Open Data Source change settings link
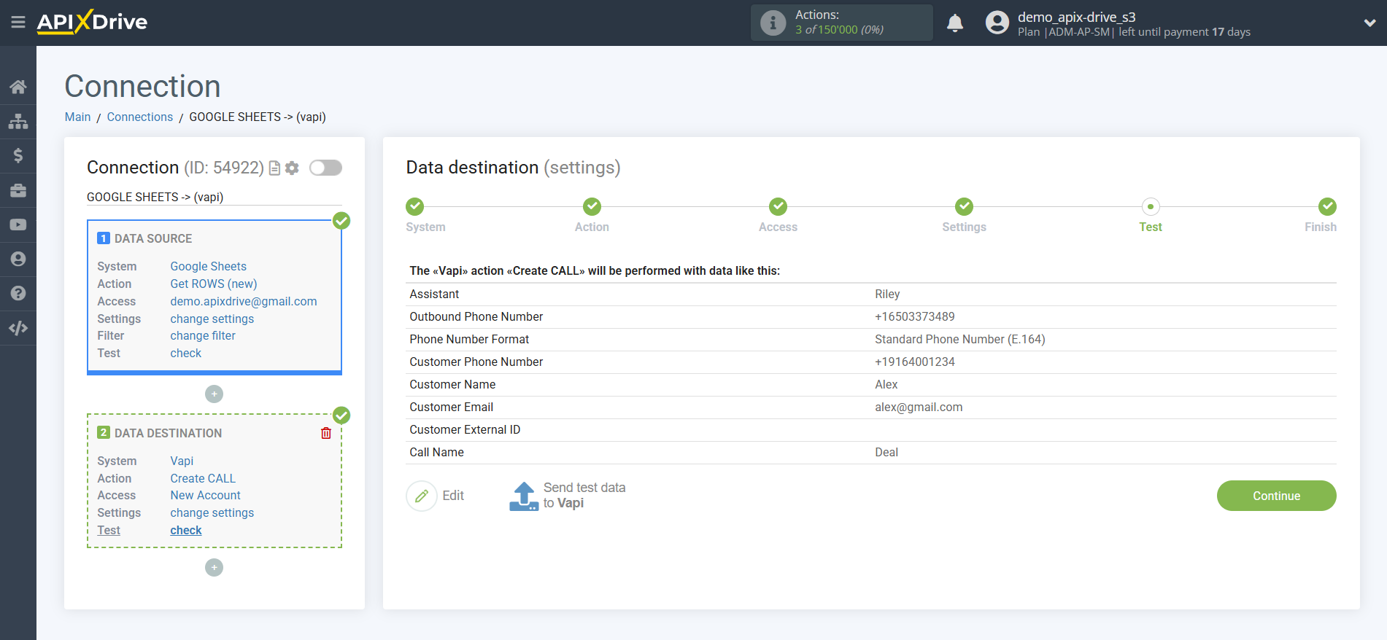This screenshot has height=640, width=1387. click(212, 319)
